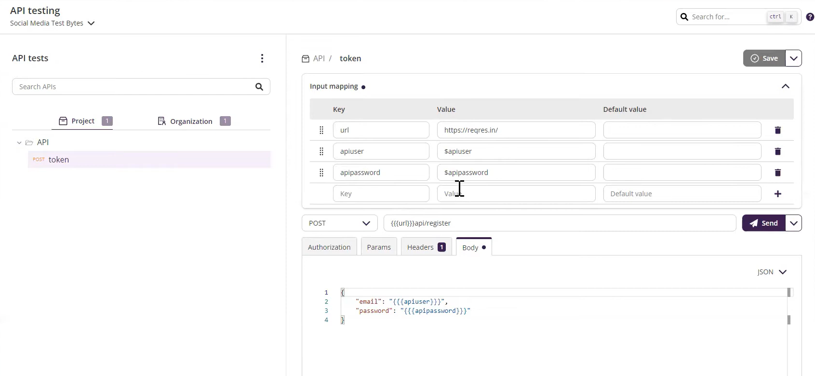This screenshot has height=376, width=815.
Task: Expand the Save button options arrow
Action: pyautogui.click(x=793, y=58)
